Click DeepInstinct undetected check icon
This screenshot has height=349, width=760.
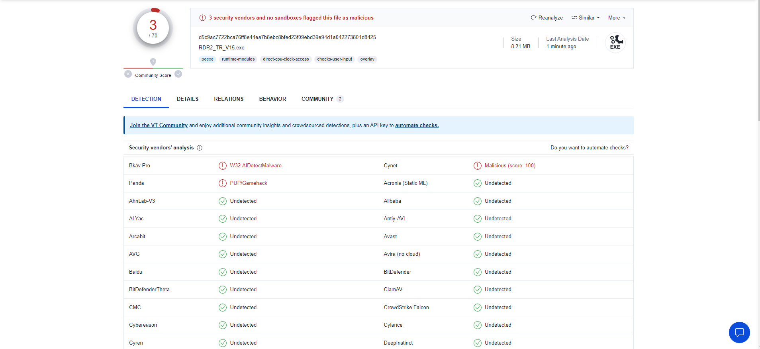(478, 343)
